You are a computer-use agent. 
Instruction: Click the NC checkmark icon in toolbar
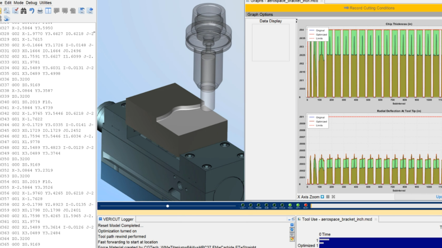pos(15,11)
